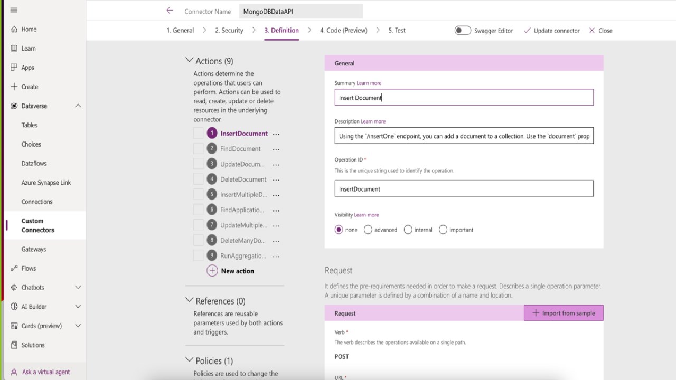The height and width of the screenshot is (380, 676).
Task: Click Learn more link beside Description
Action: tap(373, 121)
